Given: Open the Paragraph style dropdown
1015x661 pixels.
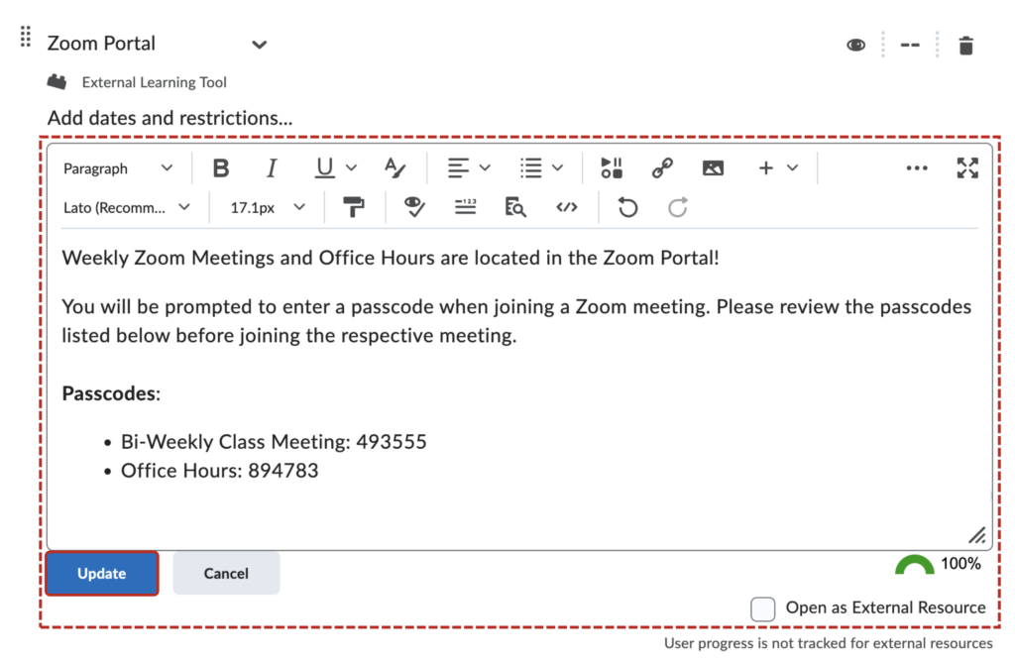Looking at the screenshot, I should coord(119,167).
